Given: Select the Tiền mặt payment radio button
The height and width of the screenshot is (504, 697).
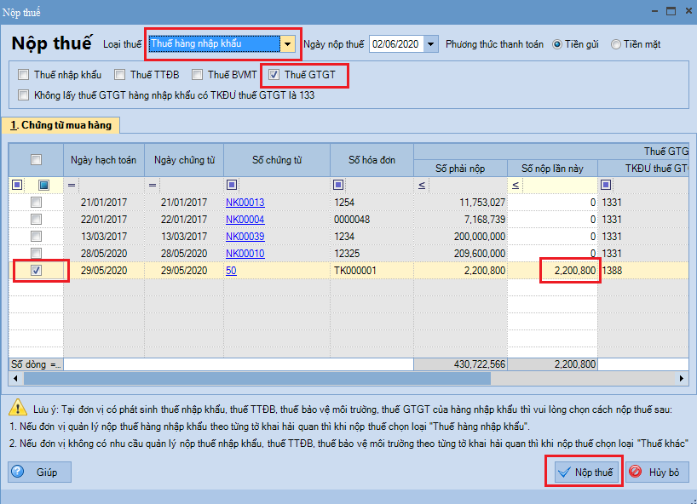Looking at the screenshot, I should [x=616, y=44].
